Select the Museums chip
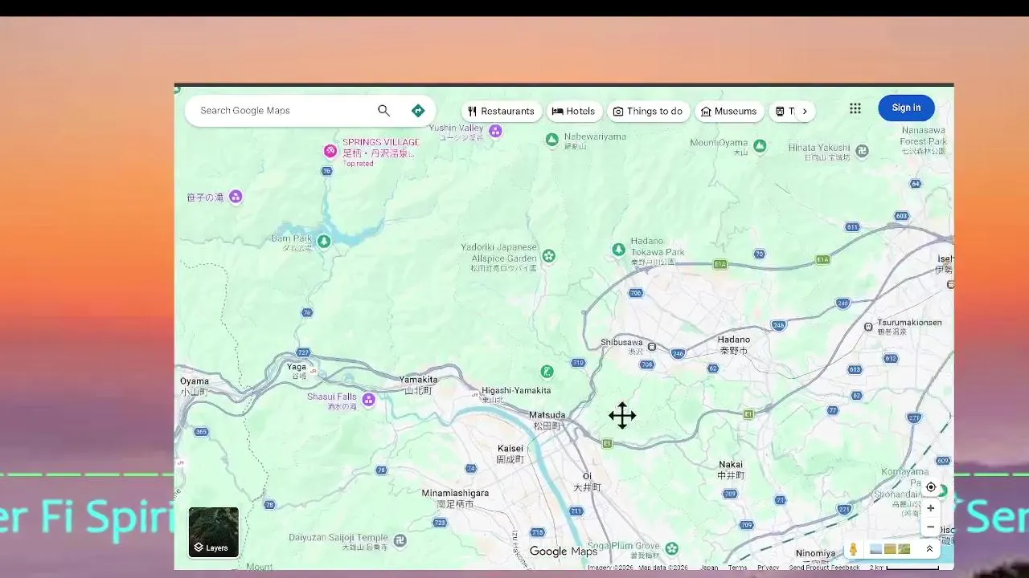This screenshot has height=578, width=1029. click(x=729, y=112)
